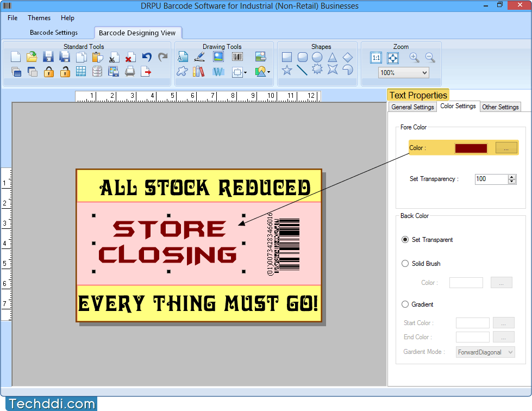Screen dimensions: 532x411
Task: Click the End Color browse button
Action: [504, 337]
